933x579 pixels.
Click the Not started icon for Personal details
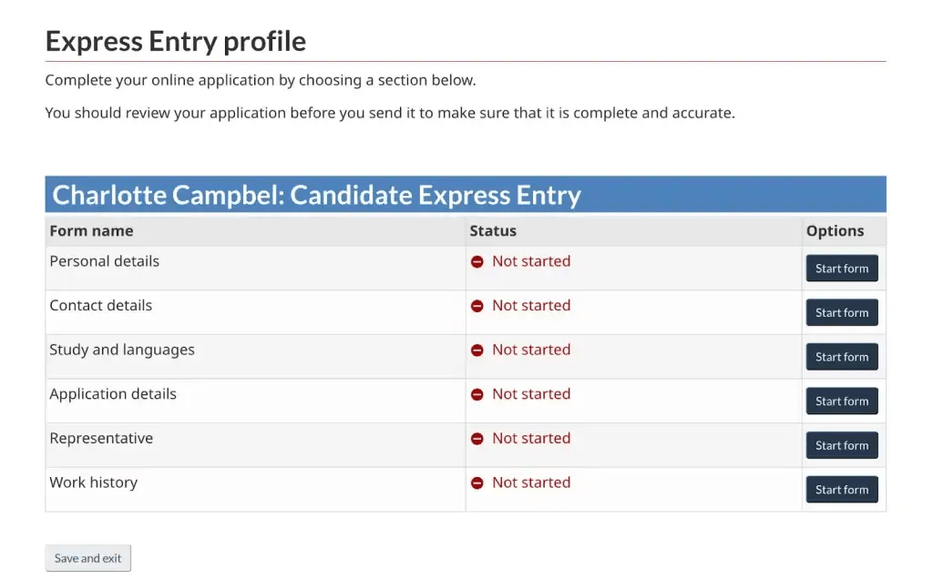[477, 261]
